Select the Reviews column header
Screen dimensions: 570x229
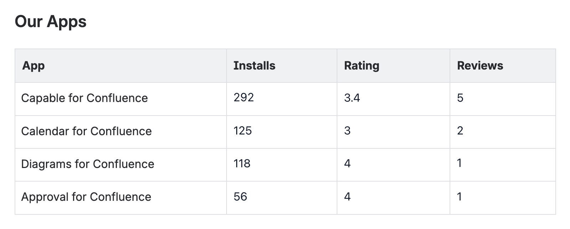pos(480,66)
